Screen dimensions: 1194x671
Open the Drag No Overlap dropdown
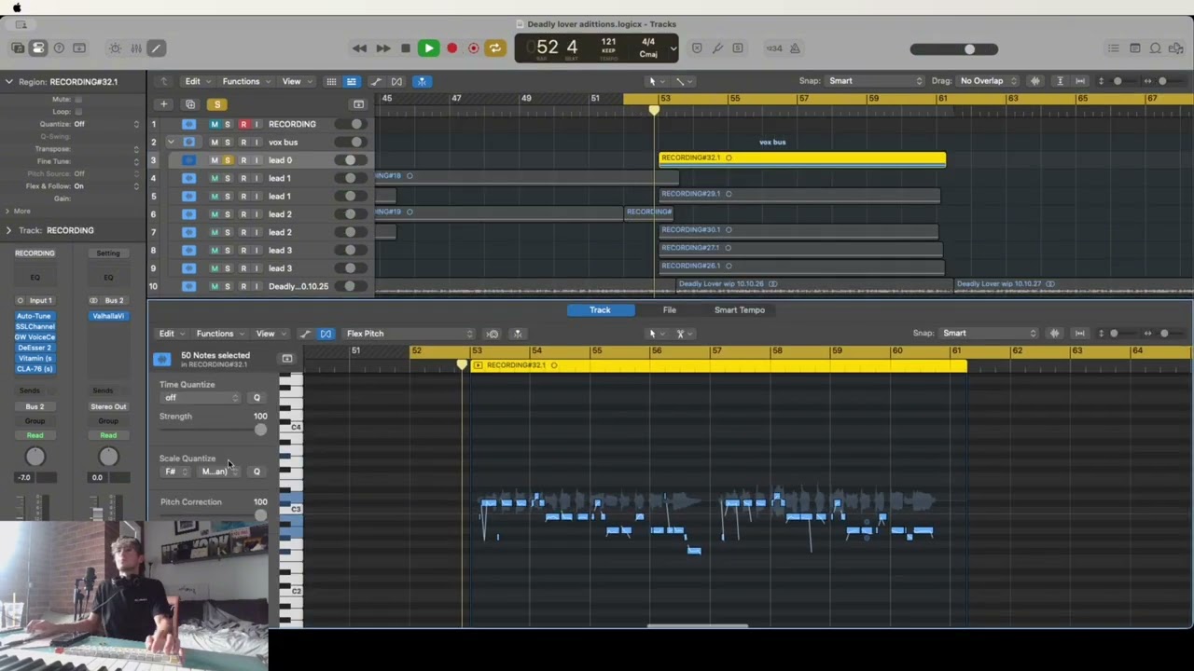[x=987, y=81]
